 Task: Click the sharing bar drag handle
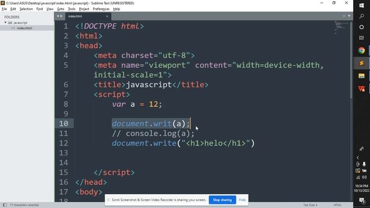108,200
